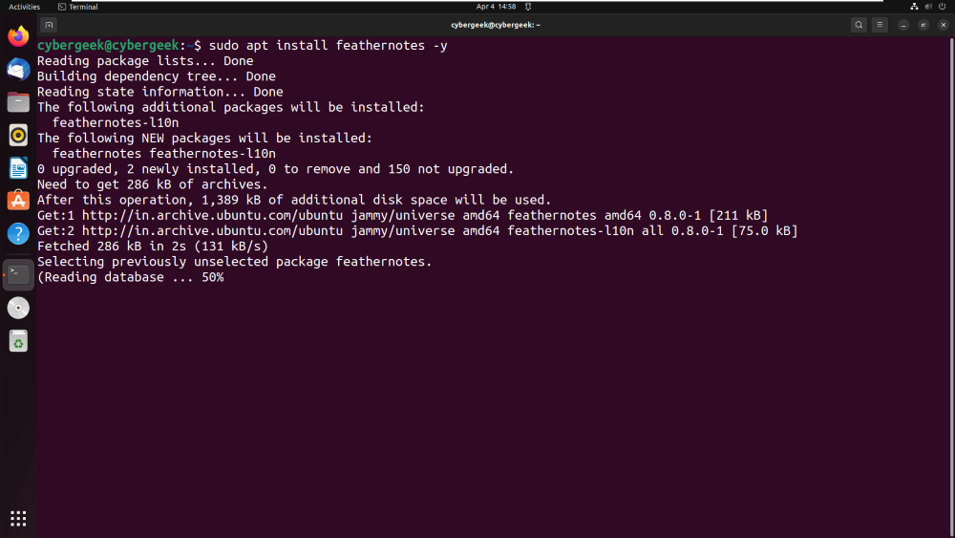Show the applications grid
The width and height of the screenshot is (955, 538).
18,518
